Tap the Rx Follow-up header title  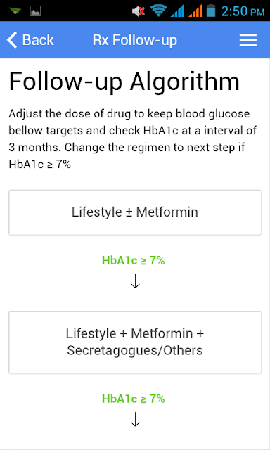click(x=135, y=40)
